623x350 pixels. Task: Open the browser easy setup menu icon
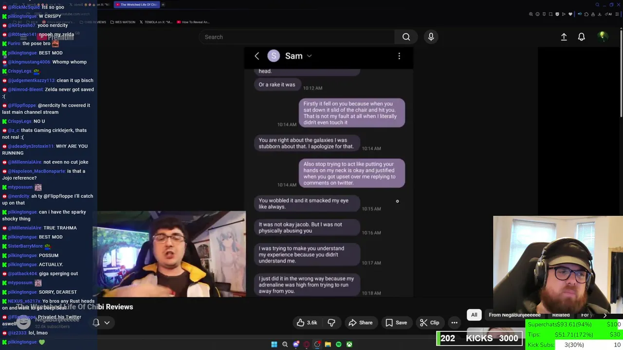click(617, 14)
